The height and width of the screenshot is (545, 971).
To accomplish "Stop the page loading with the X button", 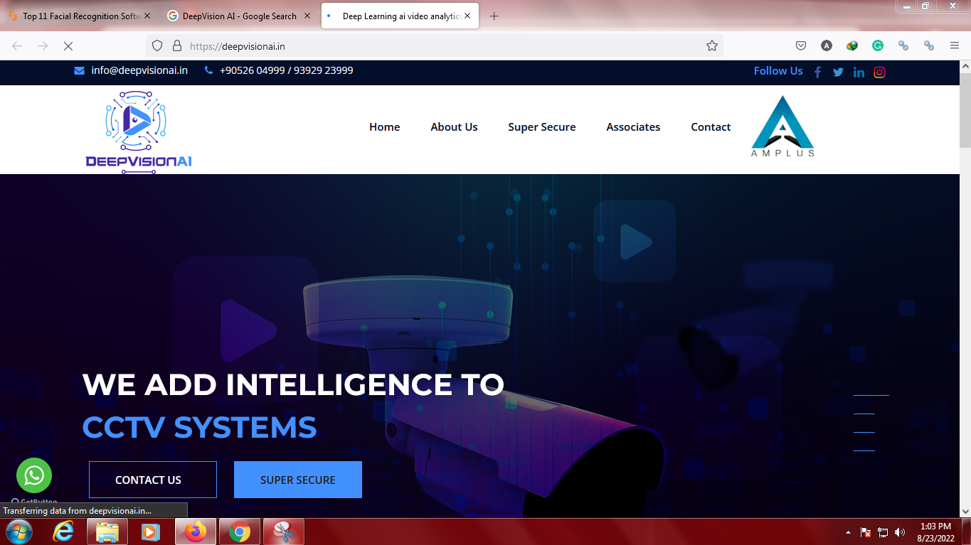I will point(68,45).
